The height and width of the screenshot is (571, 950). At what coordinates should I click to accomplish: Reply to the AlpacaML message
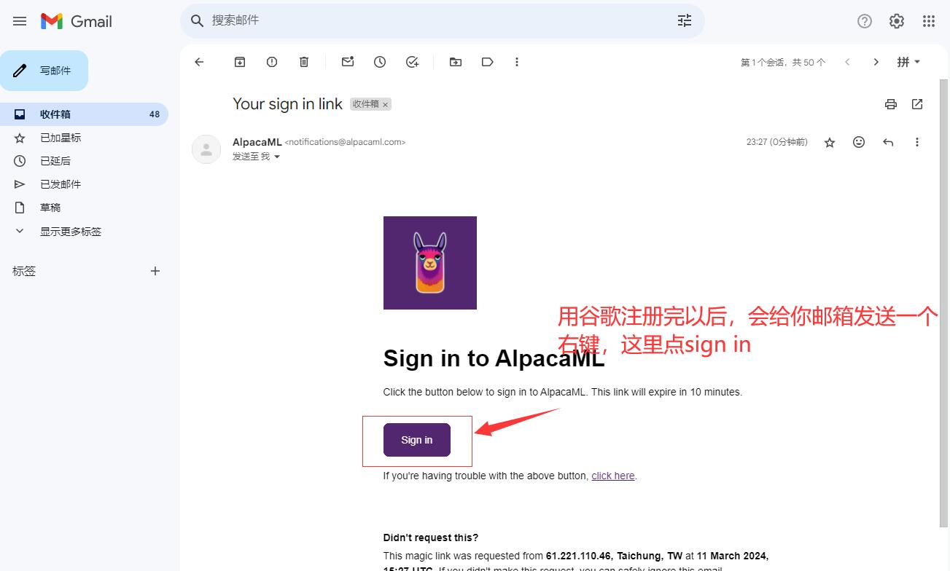click(888, 142)
